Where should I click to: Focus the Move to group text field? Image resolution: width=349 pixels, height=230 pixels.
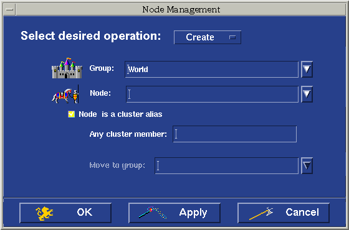pos(227,166)
